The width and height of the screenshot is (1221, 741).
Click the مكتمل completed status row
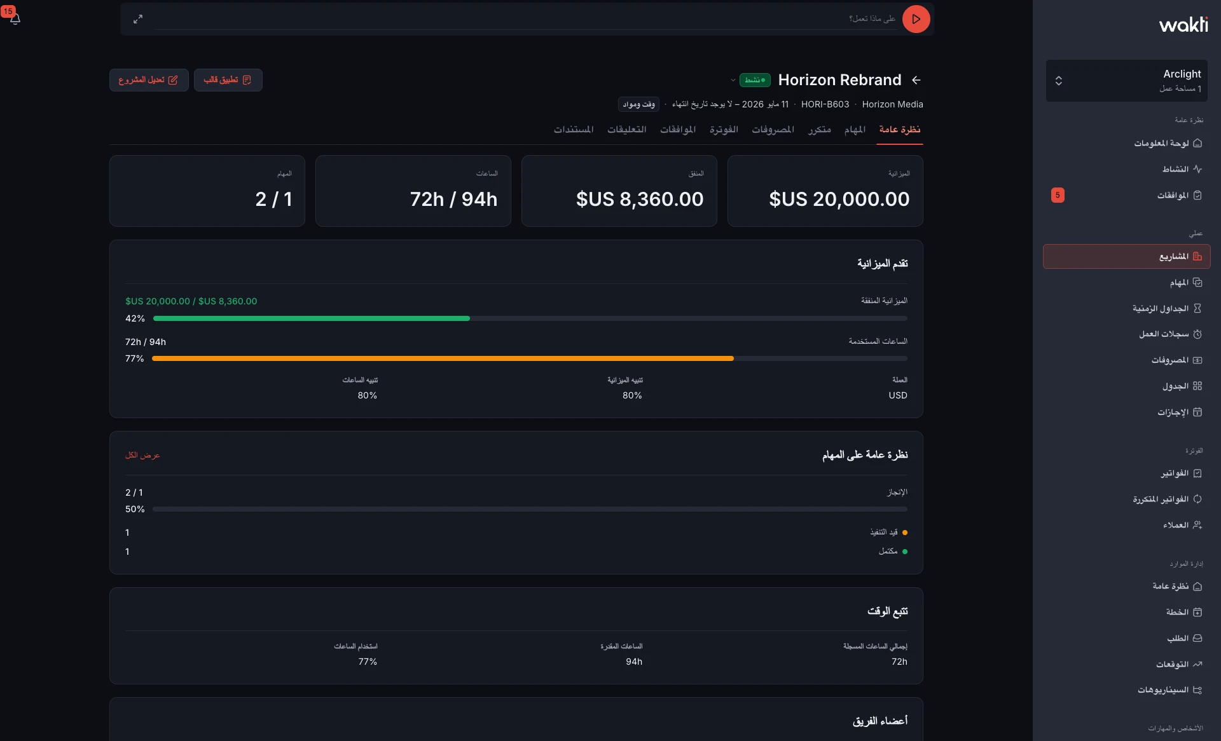pyautogui.click(x=516, y=552)
